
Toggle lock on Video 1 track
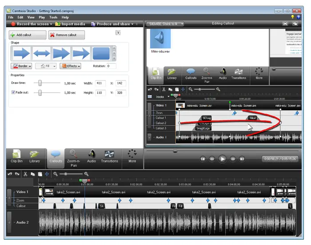[x=9, y=198]
